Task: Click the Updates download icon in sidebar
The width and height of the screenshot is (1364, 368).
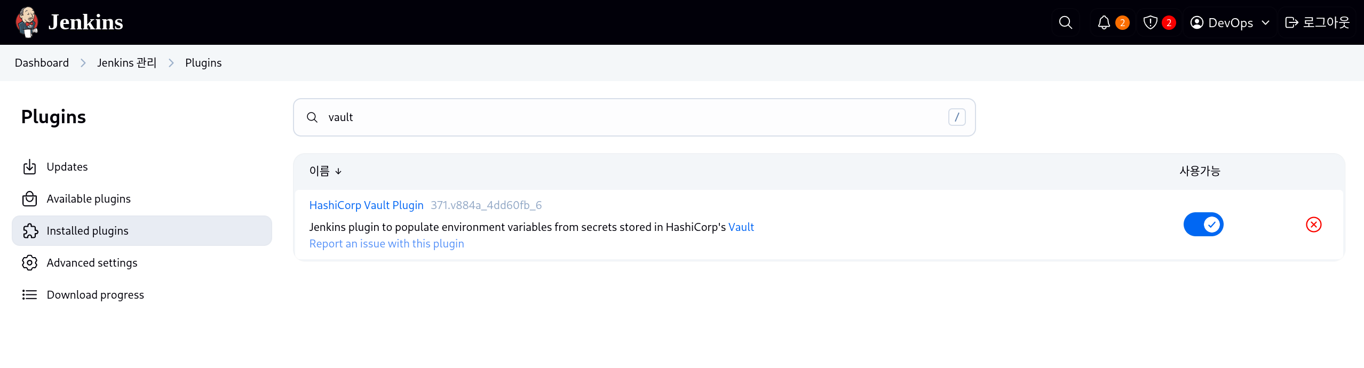Action: (x=29, y=167)
